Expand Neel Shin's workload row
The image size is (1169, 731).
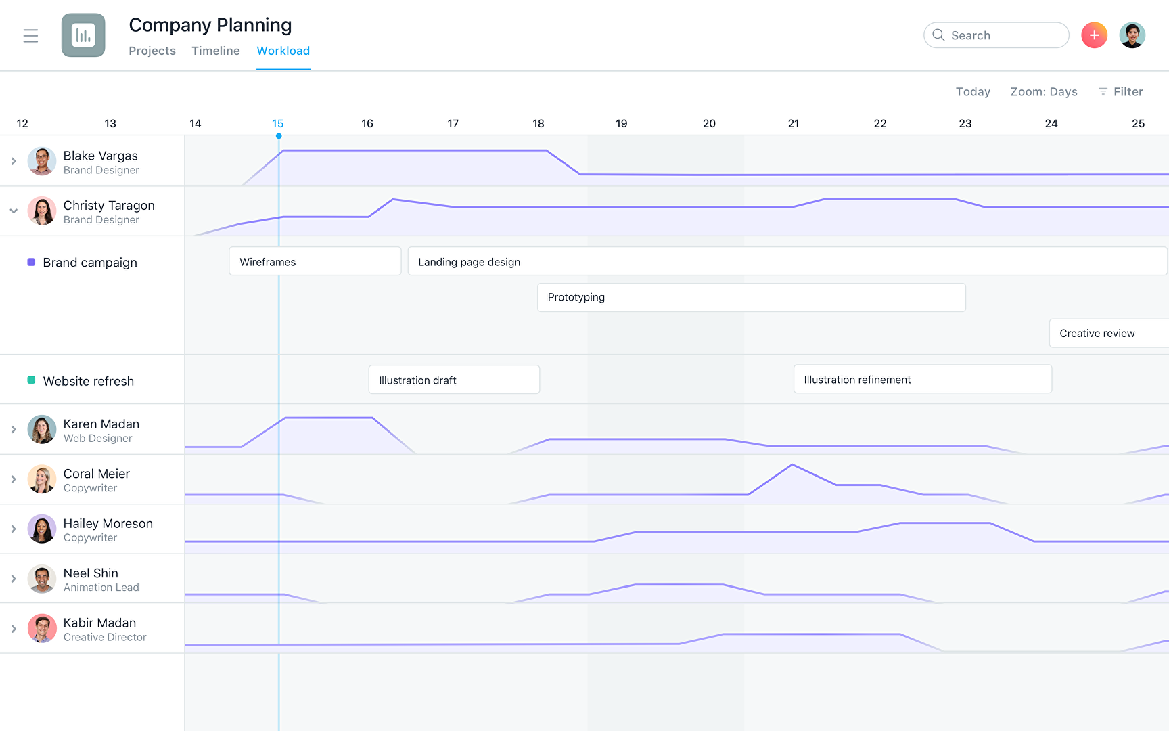click(x=14, y=579)
